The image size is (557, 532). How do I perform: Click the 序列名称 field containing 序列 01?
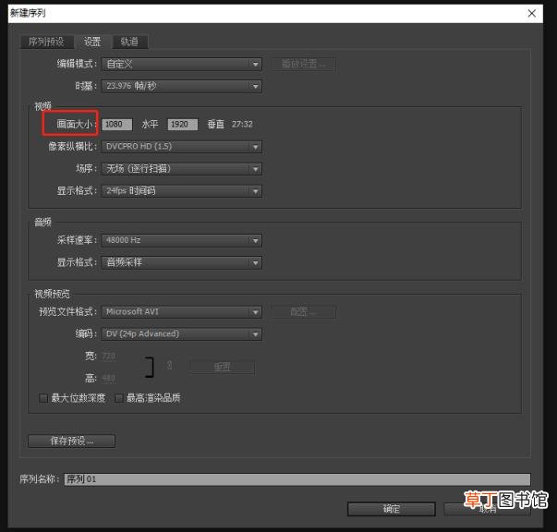[x=297, y=479]
